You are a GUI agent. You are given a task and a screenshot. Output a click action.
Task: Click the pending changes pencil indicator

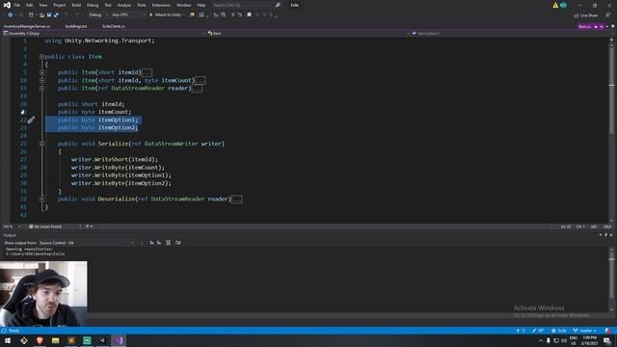538,331
